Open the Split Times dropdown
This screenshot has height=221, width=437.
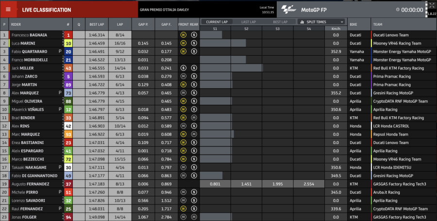coord(321,22)
